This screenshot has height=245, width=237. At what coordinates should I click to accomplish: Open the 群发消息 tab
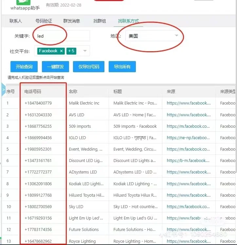pos(72,21)
